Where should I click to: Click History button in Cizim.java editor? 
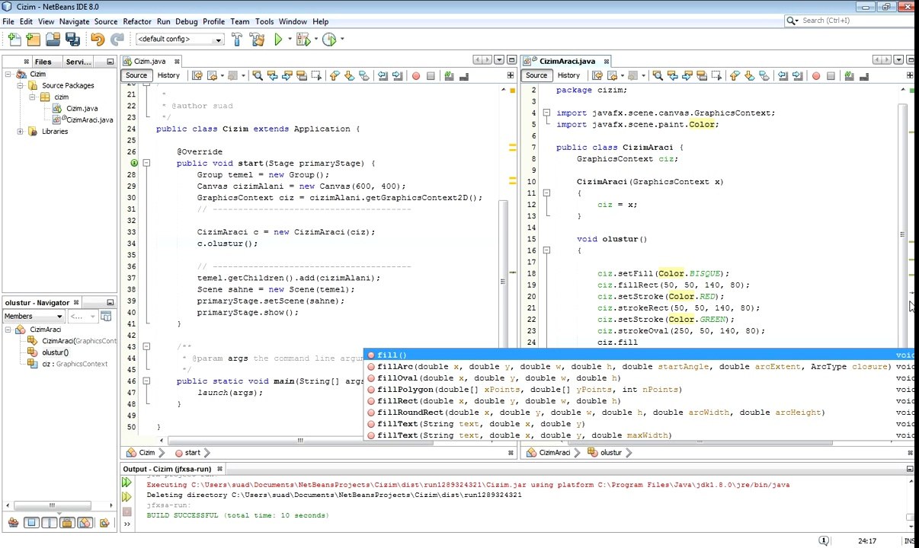[168, 75]
